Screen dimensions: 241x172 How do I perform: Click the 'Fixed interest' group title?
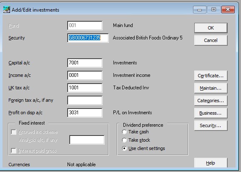click(32, 123)
